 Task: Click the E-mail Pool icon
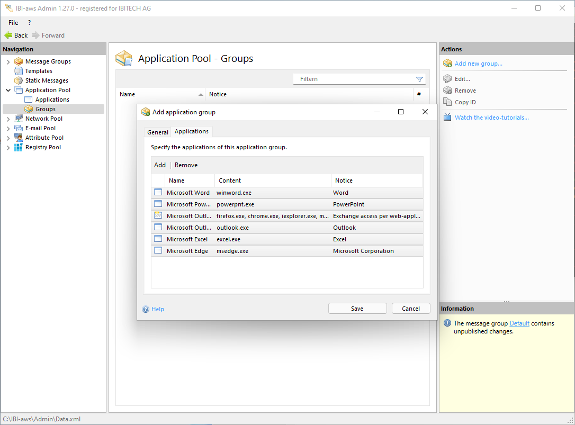(19, 128)
